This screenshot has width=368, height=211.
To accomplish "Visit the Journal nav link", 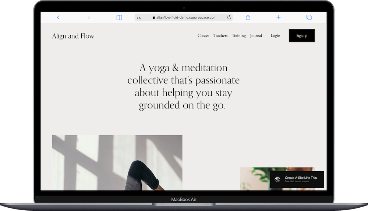I will pyautogui.click(x=256, y=36).
